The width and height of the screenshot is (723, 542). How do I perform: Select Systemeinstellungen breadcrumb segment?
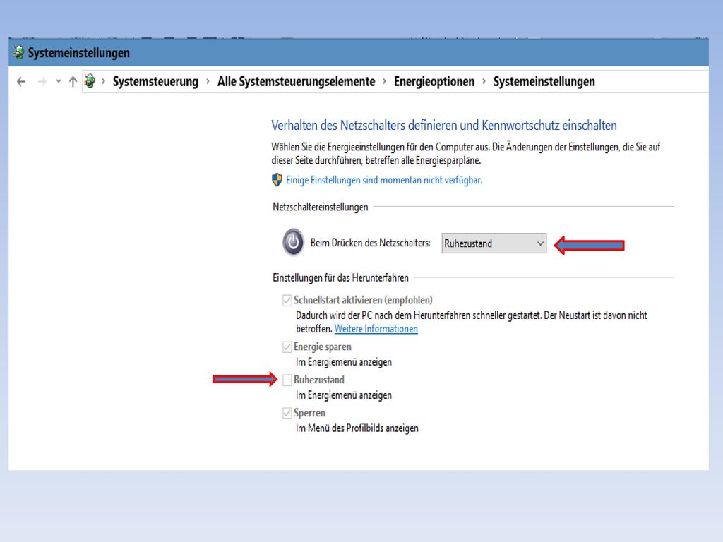coord(544,82)
